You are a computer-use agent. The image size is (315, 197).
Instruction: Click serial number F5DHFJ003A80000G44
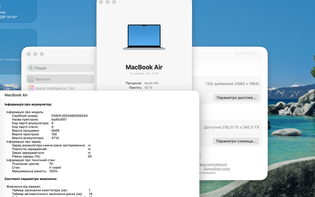(69, 116)
